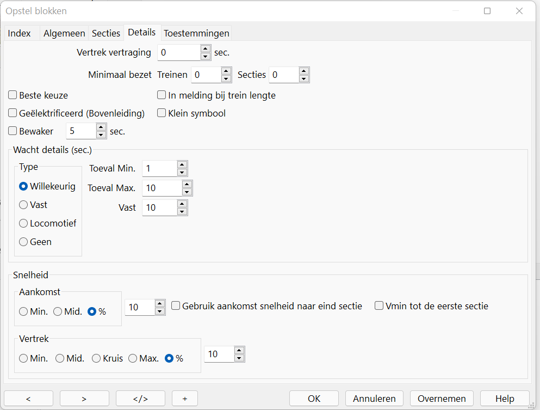This screenshot has height=410, width=540.
Task: Increase Bewaker seconds spinner
Action: point(101,127)
